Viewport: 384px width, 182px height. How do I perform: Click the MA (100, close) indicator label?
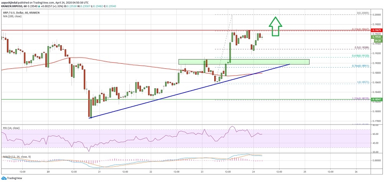(x=12, y=16)
